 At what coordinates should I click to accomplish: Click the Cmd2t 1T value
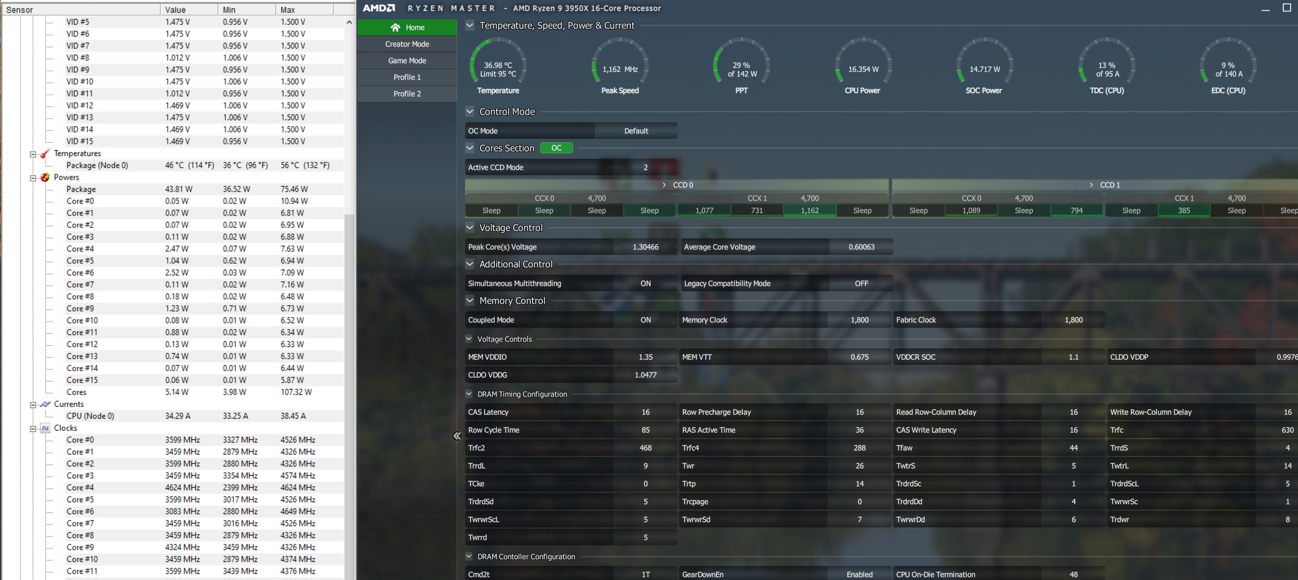coord(645,574)
